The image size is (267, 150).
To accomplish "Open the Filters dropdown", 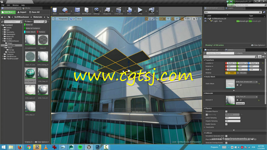I will coord(28,22).
